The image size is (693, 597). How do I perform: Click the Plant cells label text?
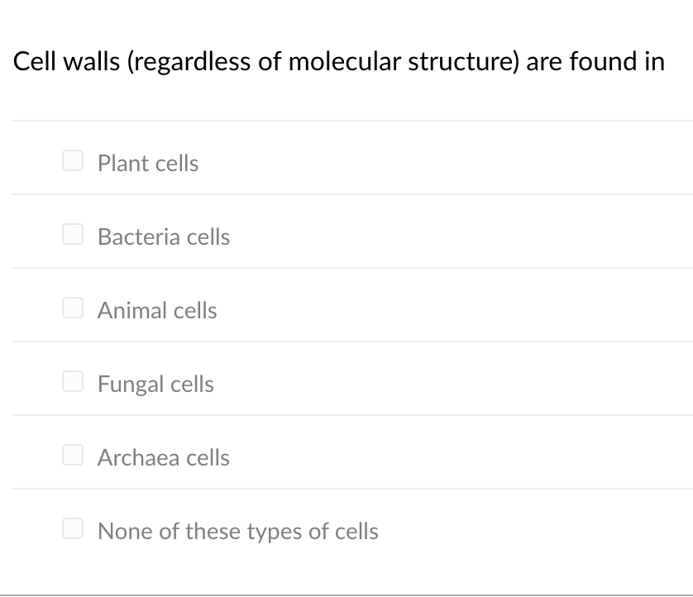tap(147, 163)
